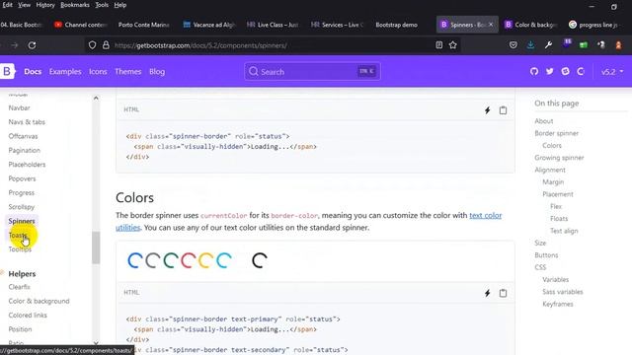
Task: Jump to Keyframes in page contents
Action: point(557,304)
